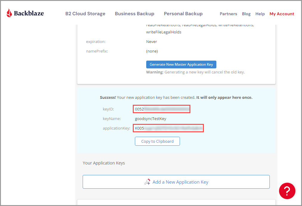Image resolution: width=302 pixels, height=206 pixels.
Task: Click the key icon beside Add a New Application Key
Action: (x=147, y=182)
